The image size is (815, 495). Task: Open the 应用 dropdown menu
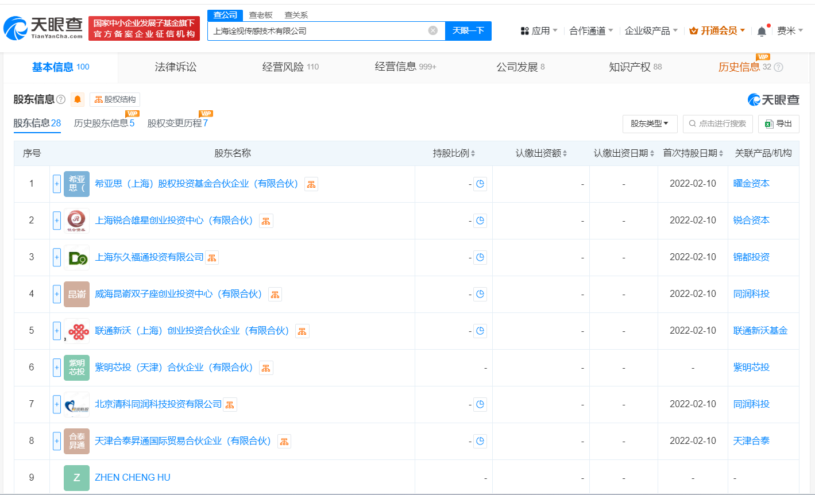pyautogui.click(x=539, y=31)
